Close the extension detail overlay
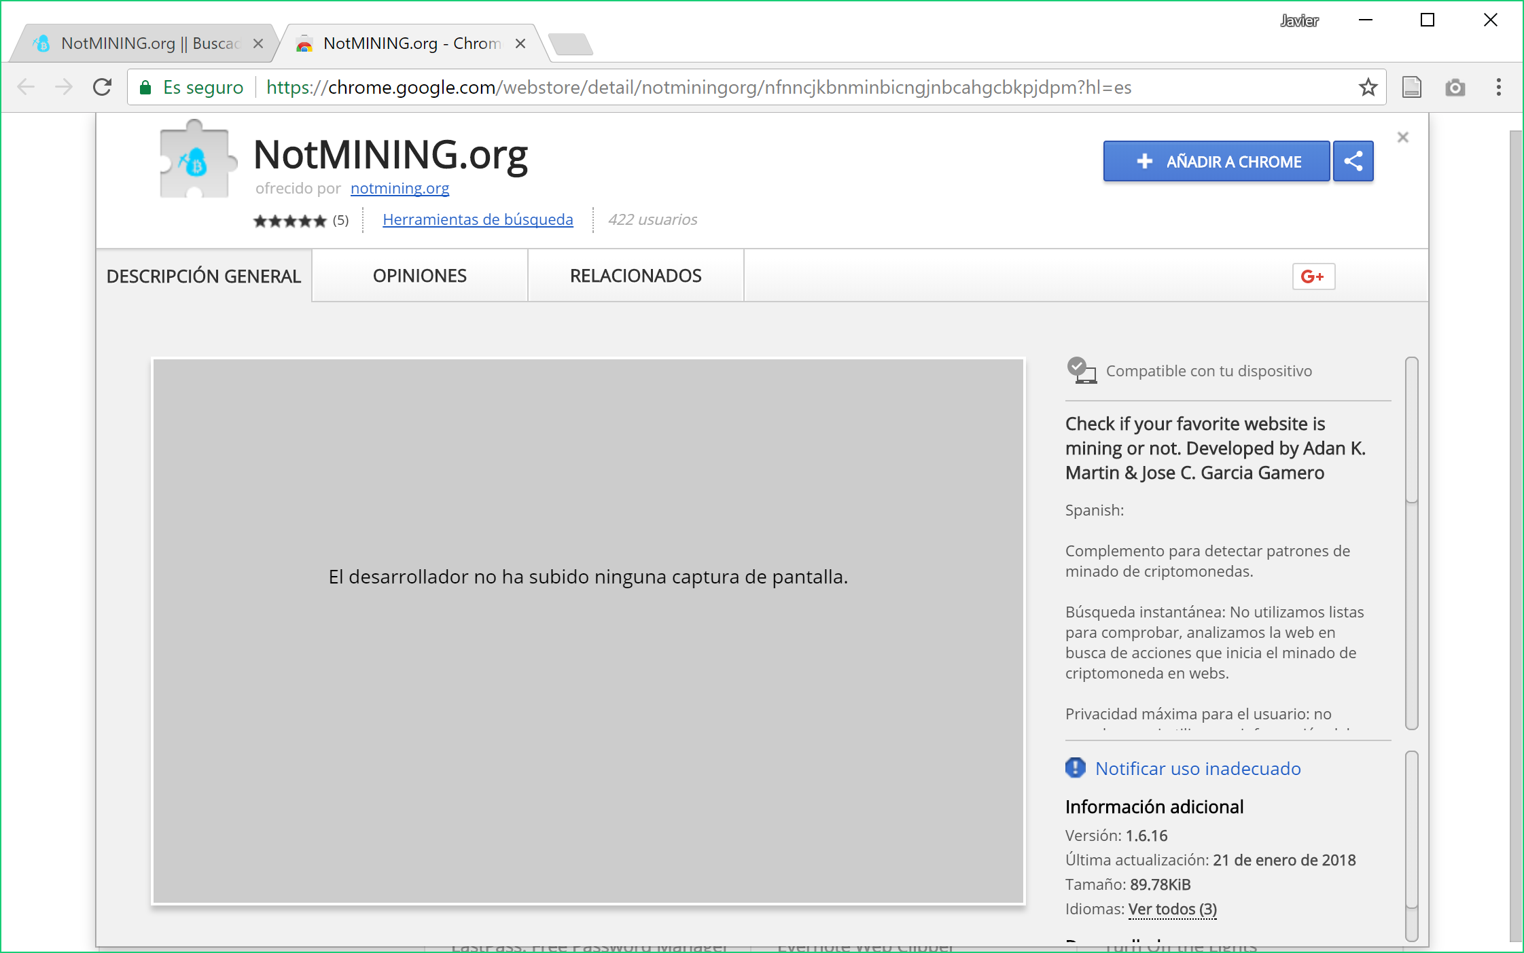Screen dimensions: 1524x953 1402,138
